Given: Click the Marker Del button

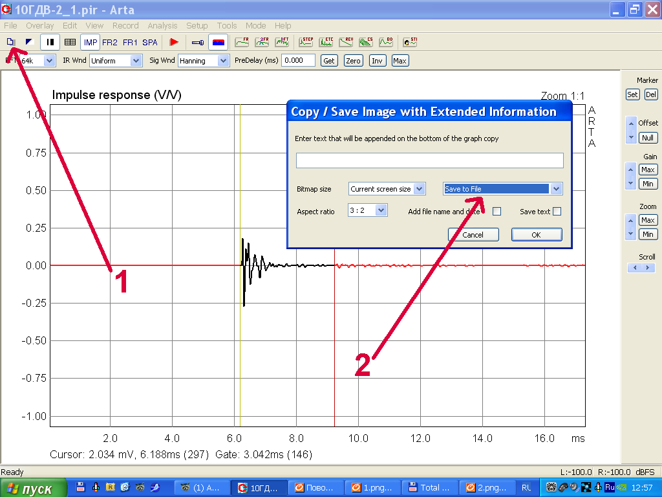Looking at the screenshot, I should pyautogui.click(x=650, y=94).
